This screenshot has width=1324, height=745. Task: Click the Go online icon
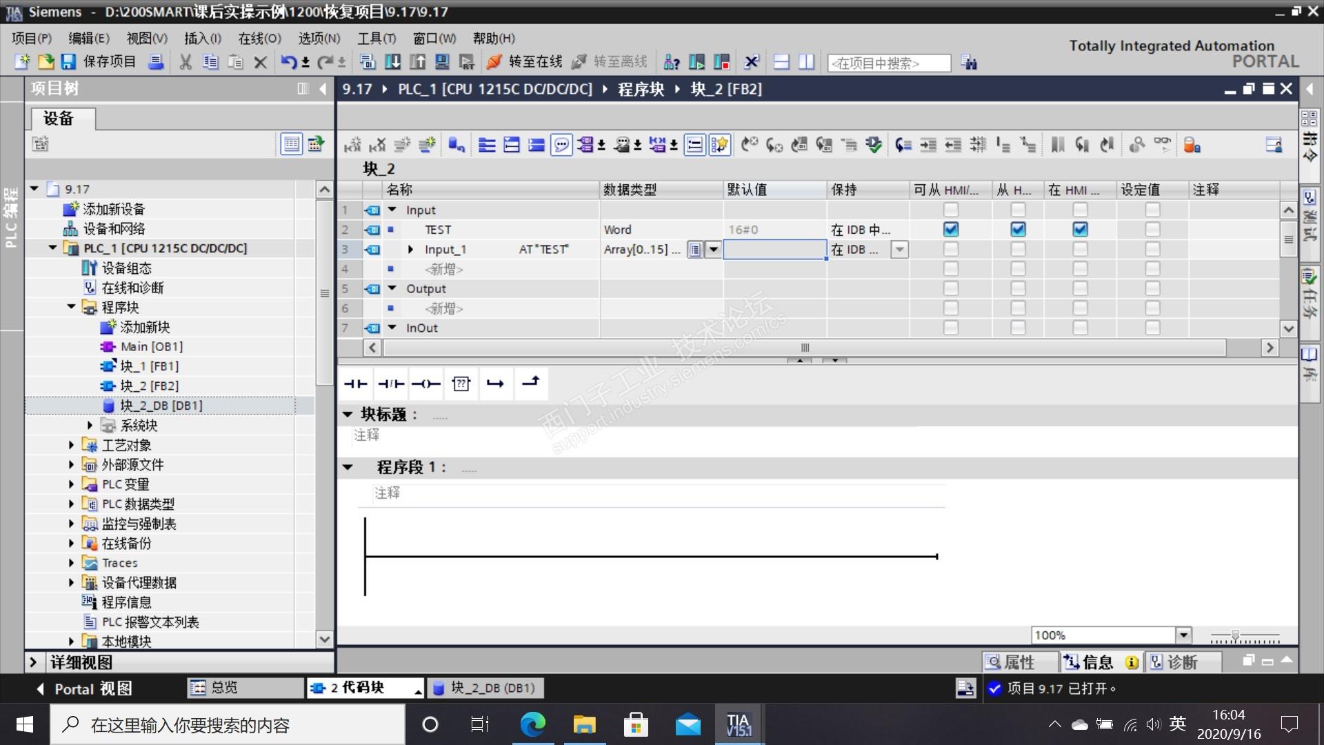point(494,62)
